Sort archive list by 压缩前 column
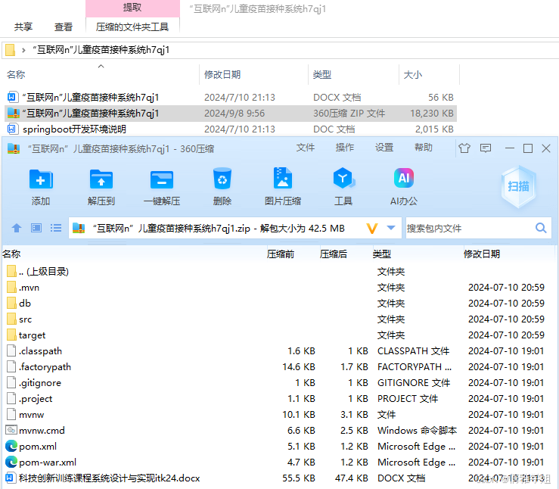 tap(281, 254)
